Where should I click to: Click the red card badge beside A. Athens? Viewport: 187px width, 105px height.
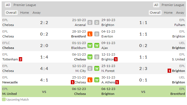click(117, 82)
